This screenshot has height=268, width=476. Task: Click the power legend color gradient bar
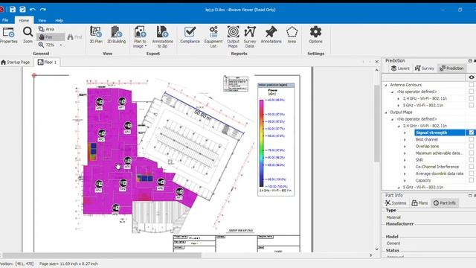261,143
